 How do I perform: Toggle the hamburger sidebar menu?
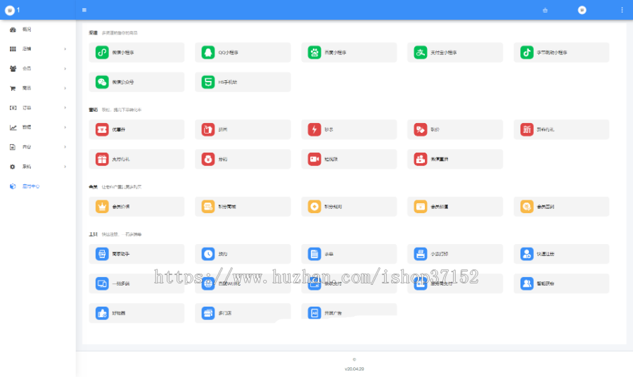pos(84,10)
